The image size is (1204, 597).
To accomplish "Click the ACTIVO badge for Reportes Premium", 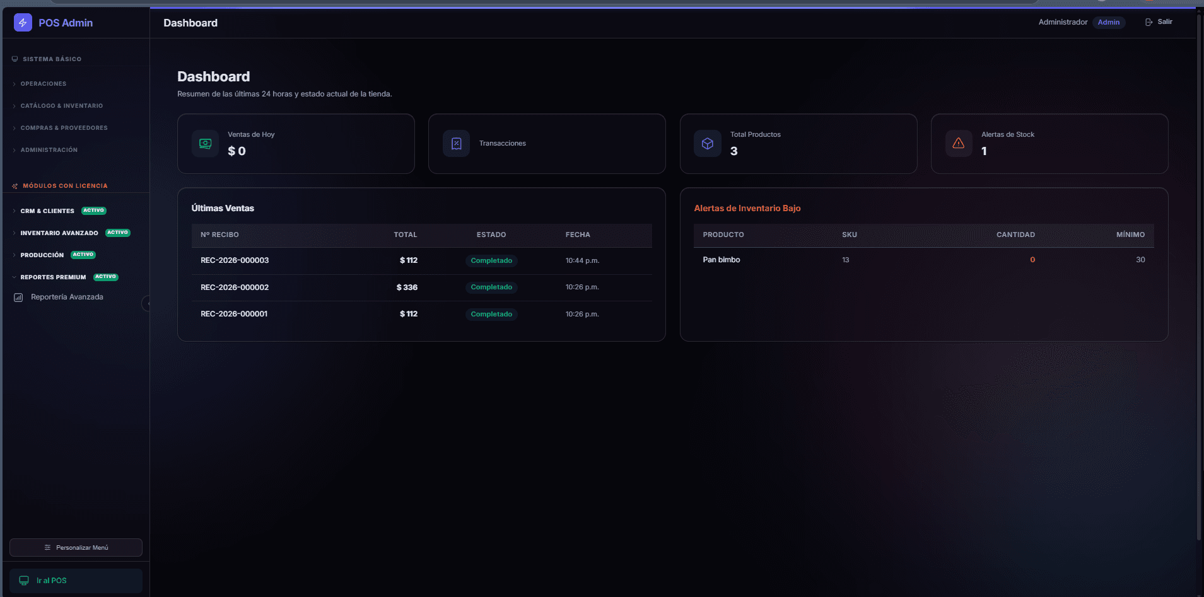I will (x=106, y=277).
